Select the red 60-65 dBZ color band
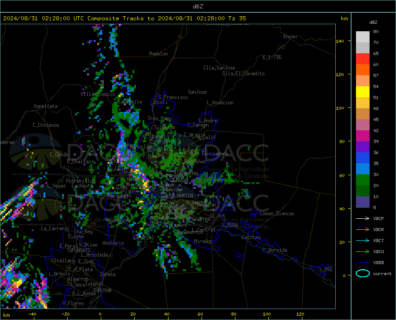 click(363, 59)
